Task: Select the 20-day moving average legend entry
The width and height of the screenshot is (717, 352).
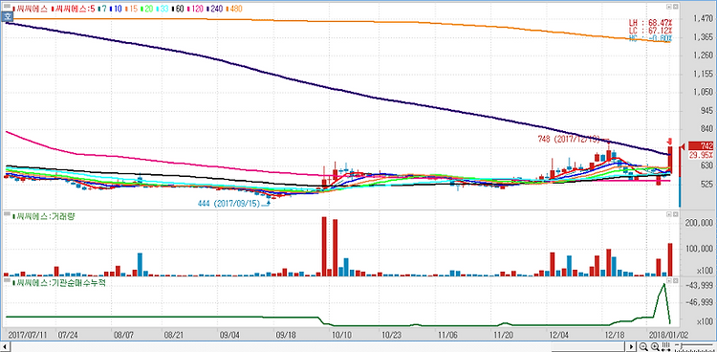Action: tap(147, 9)
